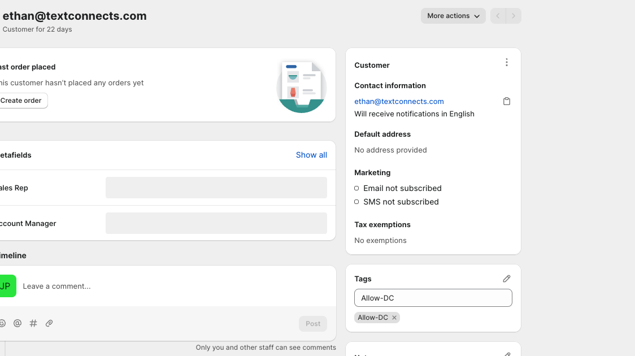Go to next customer arrow

click(x=514, y=16)
